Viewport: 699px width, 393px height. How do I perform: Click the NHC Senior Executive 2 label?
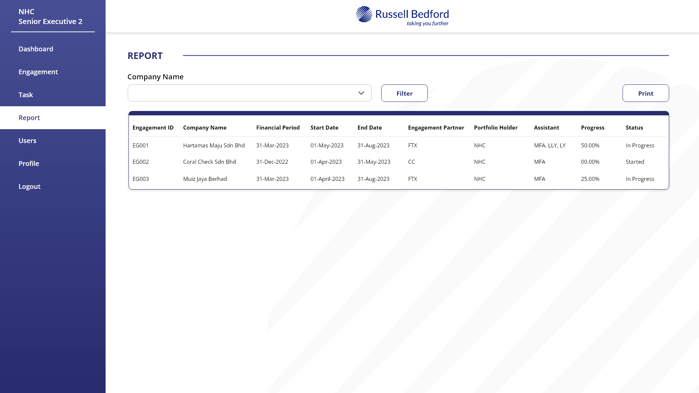[x=51, y=16]
